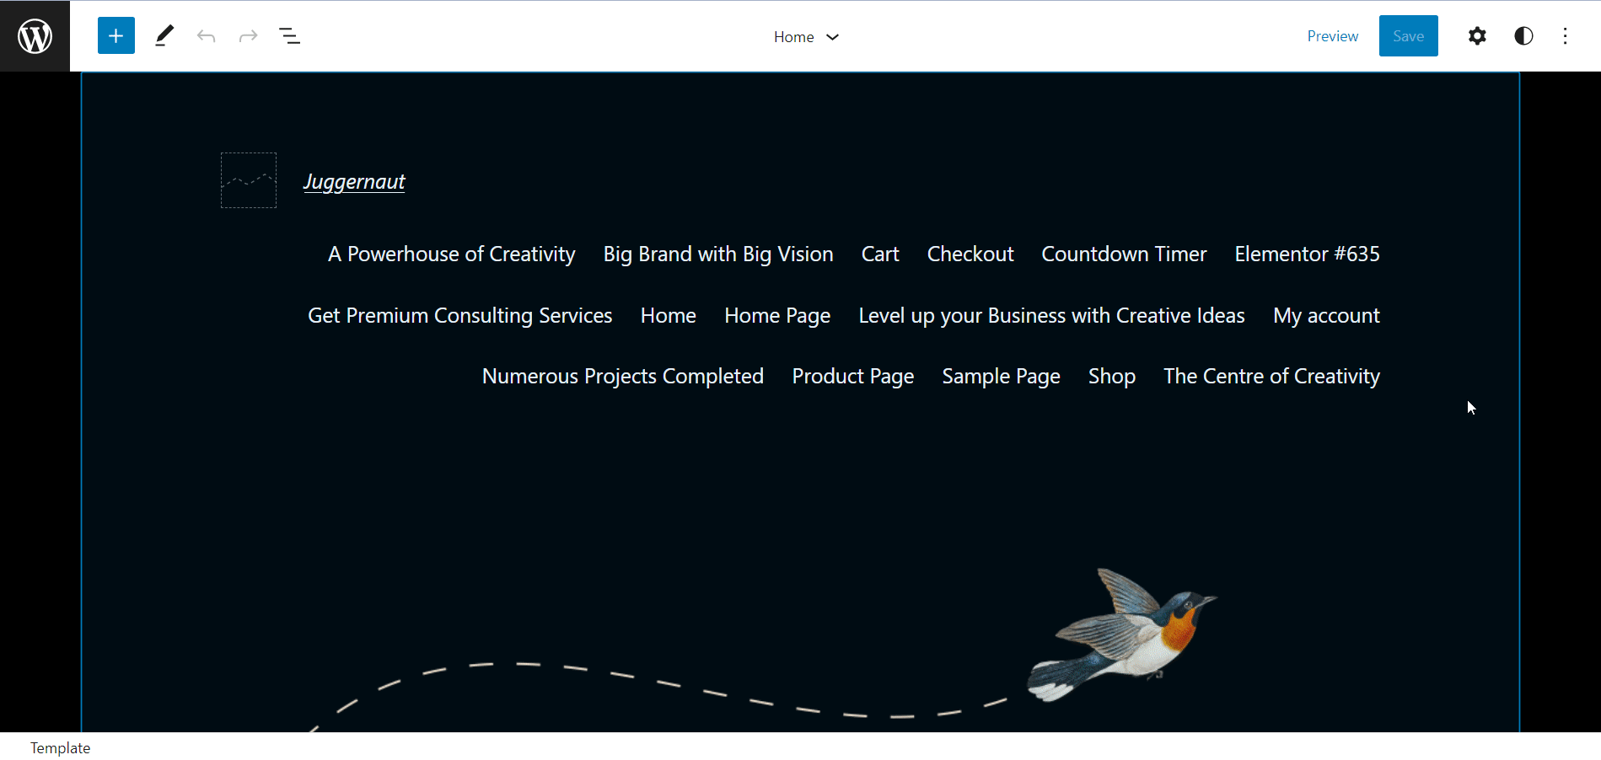Click the Preview button
Screen dimensions: 1601x760
1333,36
